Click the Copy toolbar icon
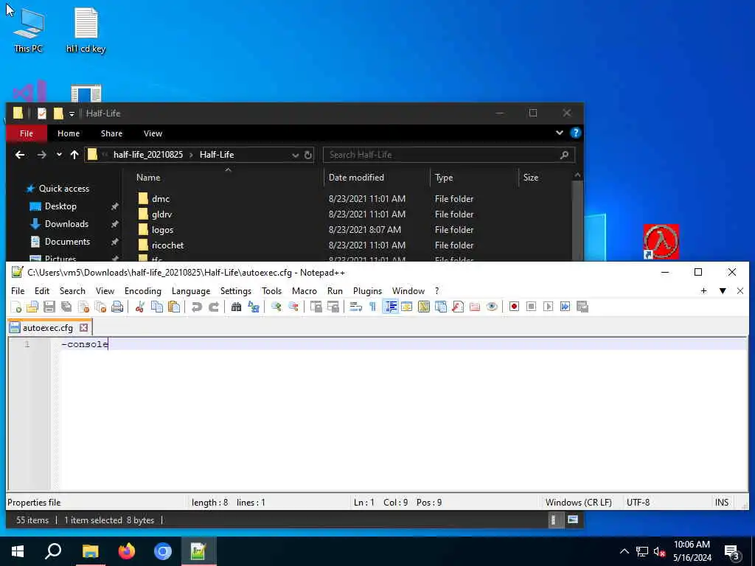The width and height of the screenshot is (755, 566). pyautogui.click(x=157, y=307)
